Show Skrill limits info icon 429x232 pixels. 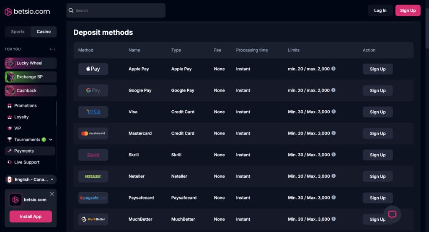point(333,155)
